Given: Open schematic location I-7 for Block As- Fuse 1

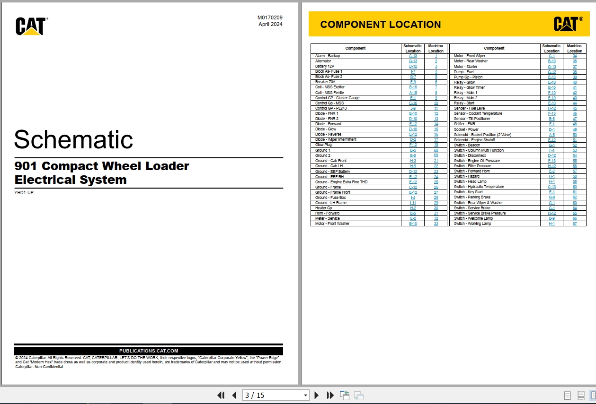Looking at the screenshot, I should (413, 71).
